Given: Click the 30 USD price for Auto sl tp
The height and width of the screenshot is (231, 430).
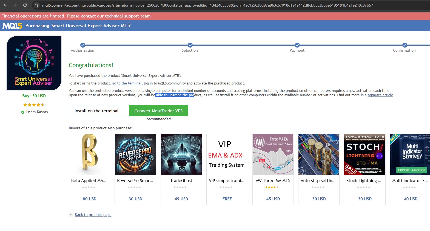Looking at the screenshot, I should (319, 199).
